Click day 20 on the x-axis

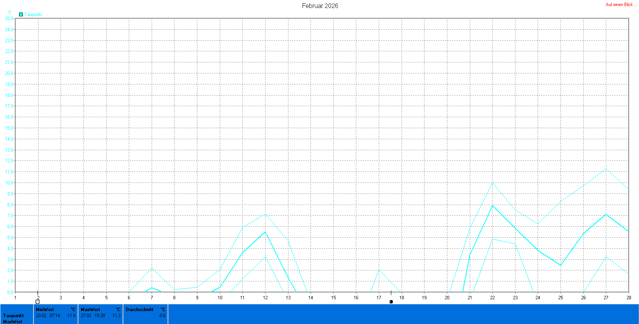(x=447, y=298)
